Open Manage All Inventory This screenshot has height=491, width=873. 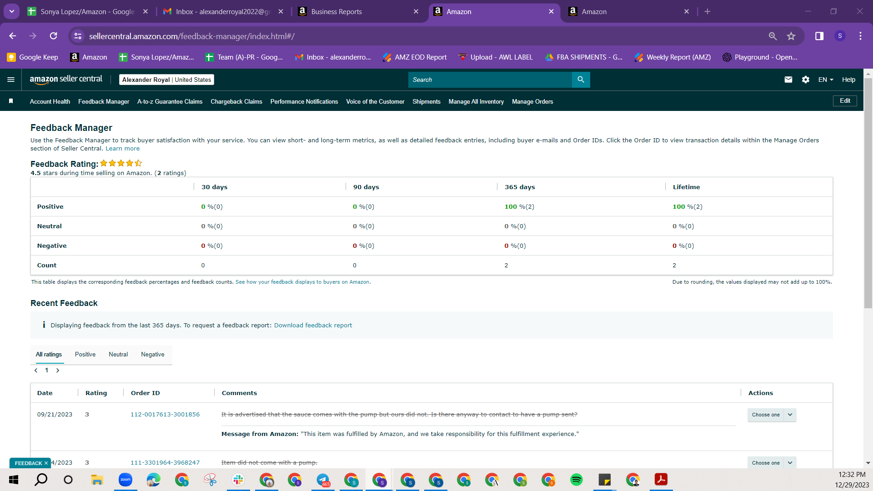coord(476,101)
